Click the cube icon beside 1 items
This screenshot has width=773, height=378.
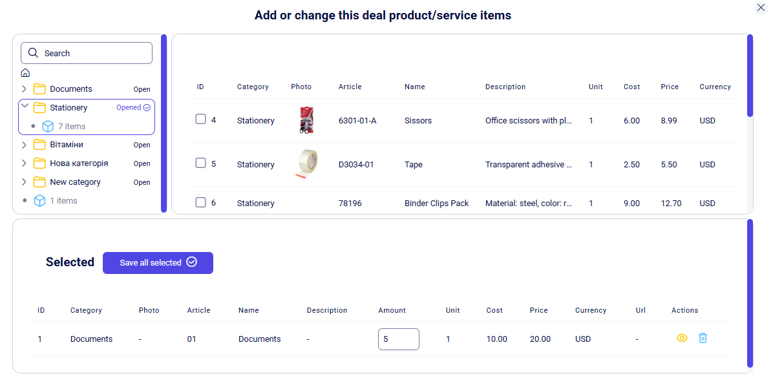click(x=39, y=200)
